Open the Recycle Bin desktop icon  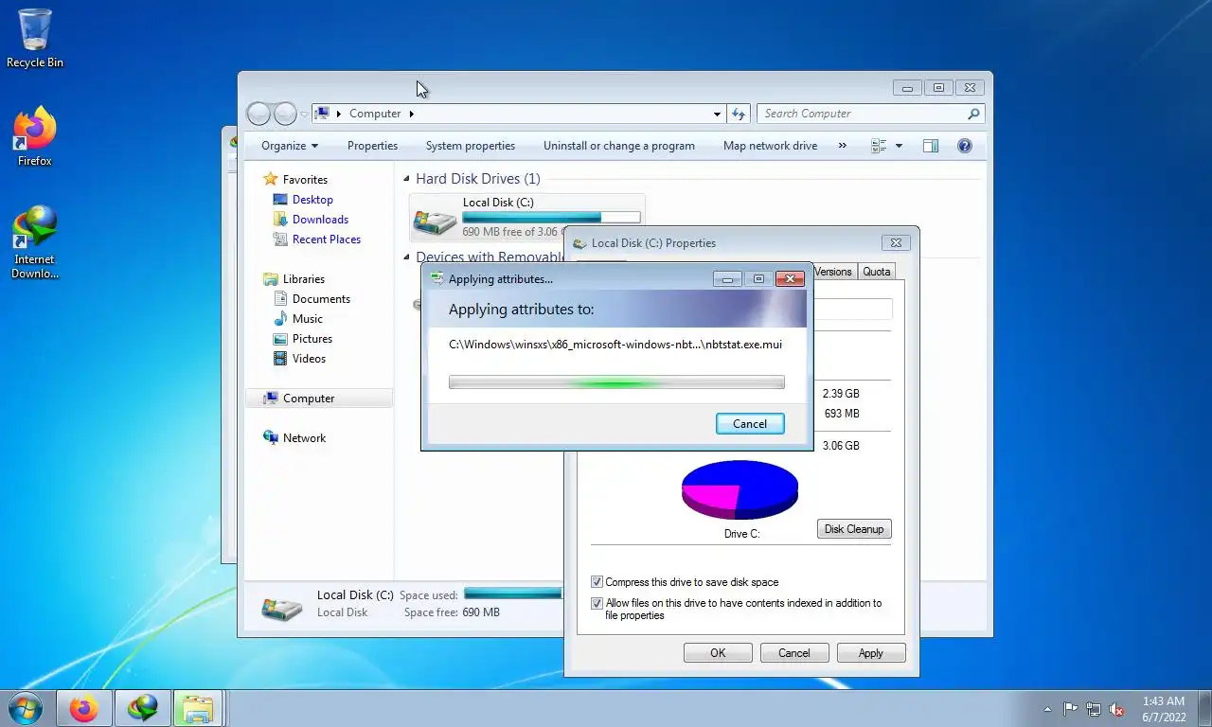point(35,39)
